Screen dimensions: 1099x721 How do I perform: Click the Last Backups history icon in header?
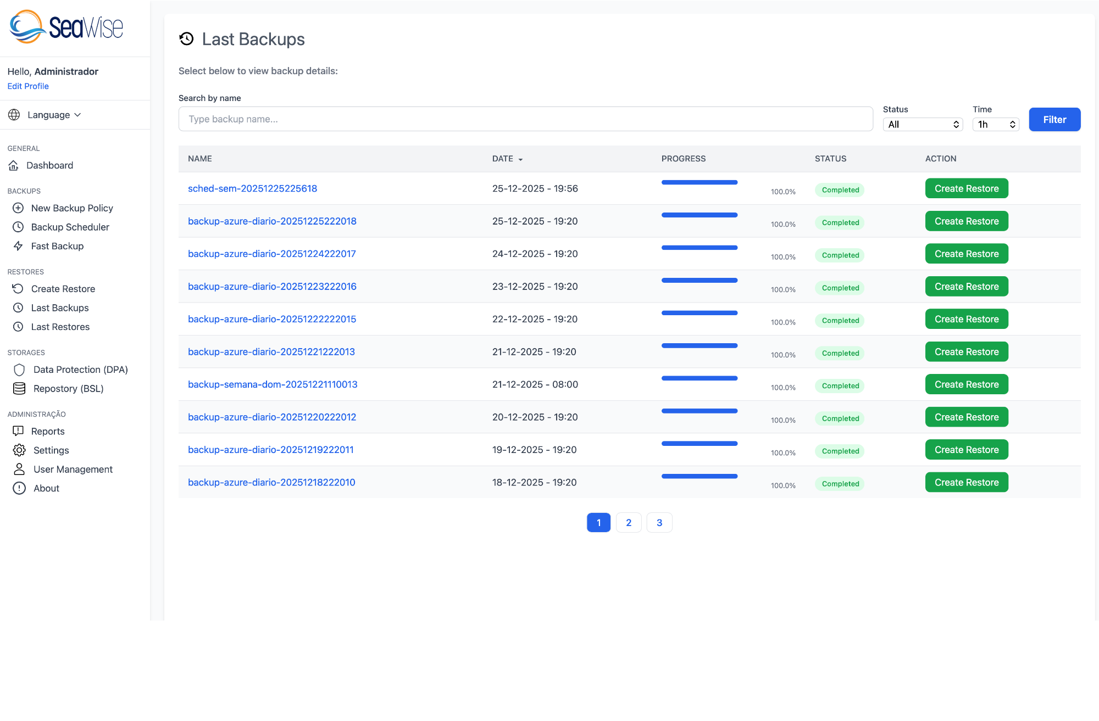(x=187, y=38)
